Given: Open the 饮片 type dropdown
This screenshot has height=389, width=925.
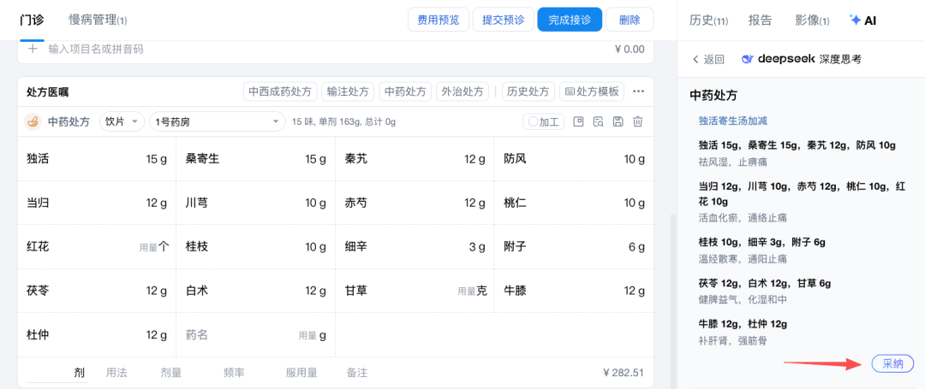Looking at the screenshot, I should coord(122,121).
